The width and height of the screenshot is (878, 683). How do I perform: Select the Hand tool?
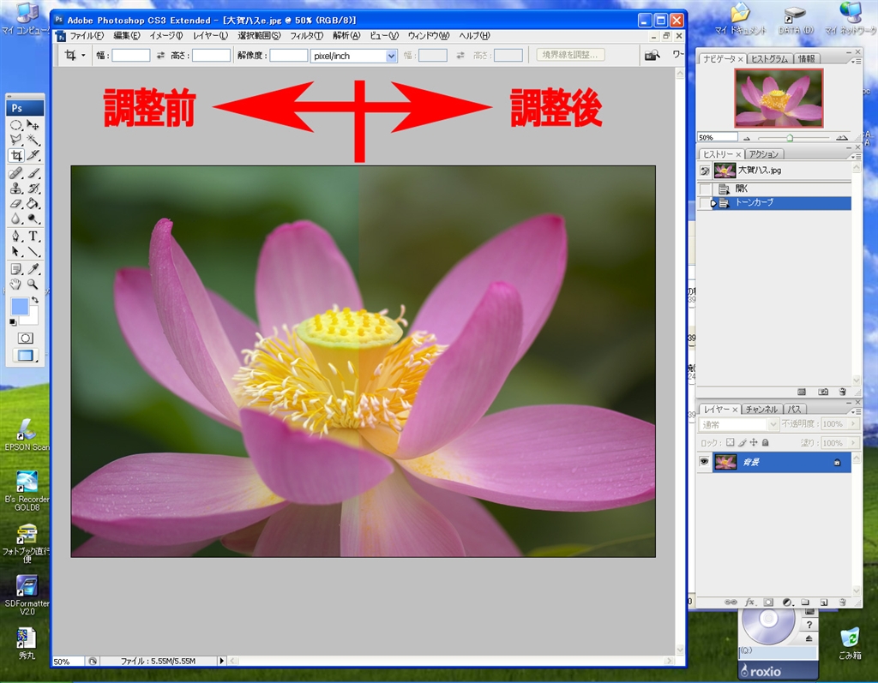(16, 285)
